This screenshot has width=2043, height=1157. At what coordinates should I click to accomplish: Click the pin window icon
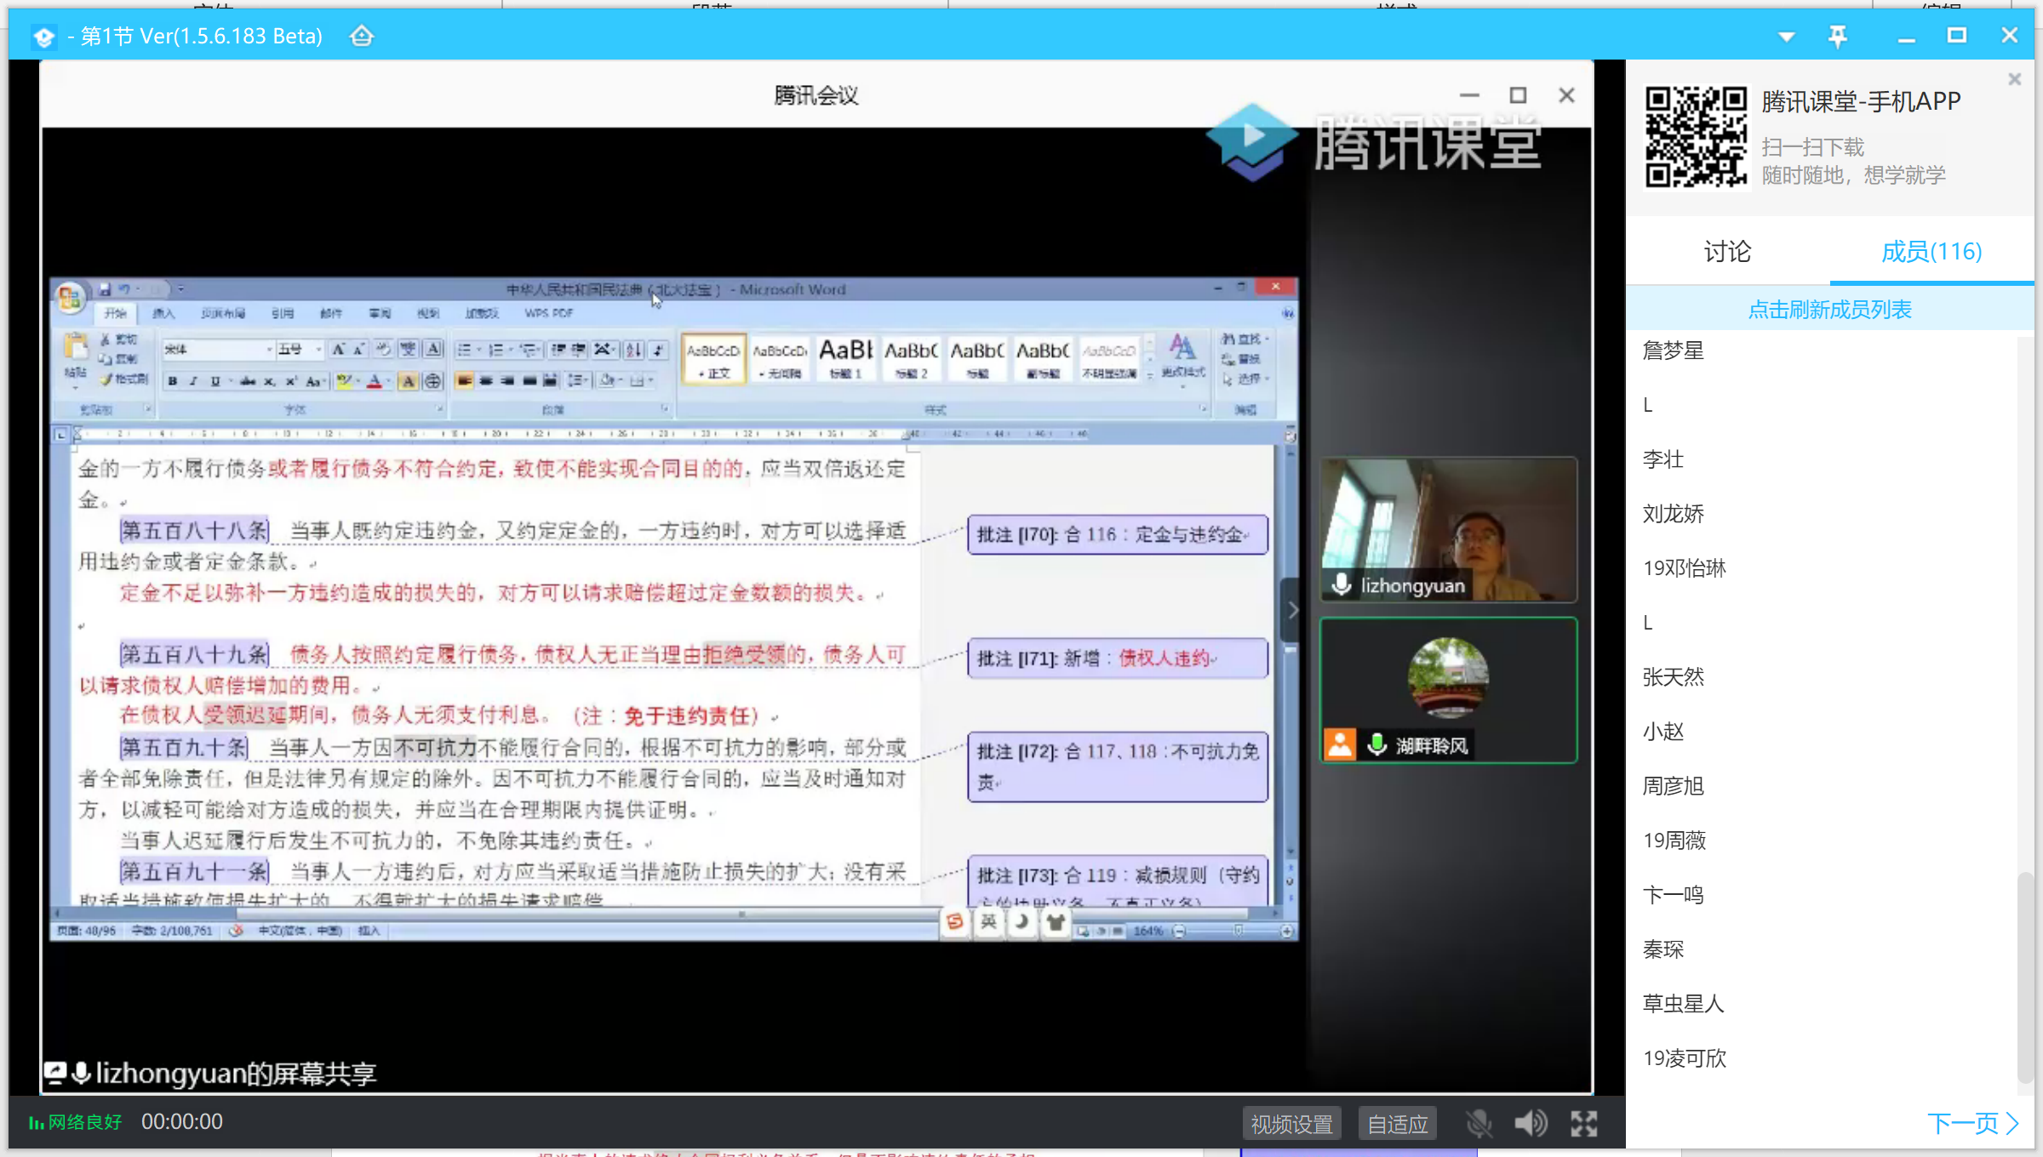coord(1837,36)
